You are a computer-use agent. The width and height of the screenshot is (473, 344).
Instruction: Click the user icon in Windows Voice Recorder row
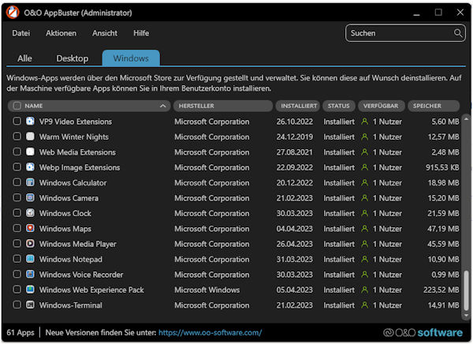(364, 275)
